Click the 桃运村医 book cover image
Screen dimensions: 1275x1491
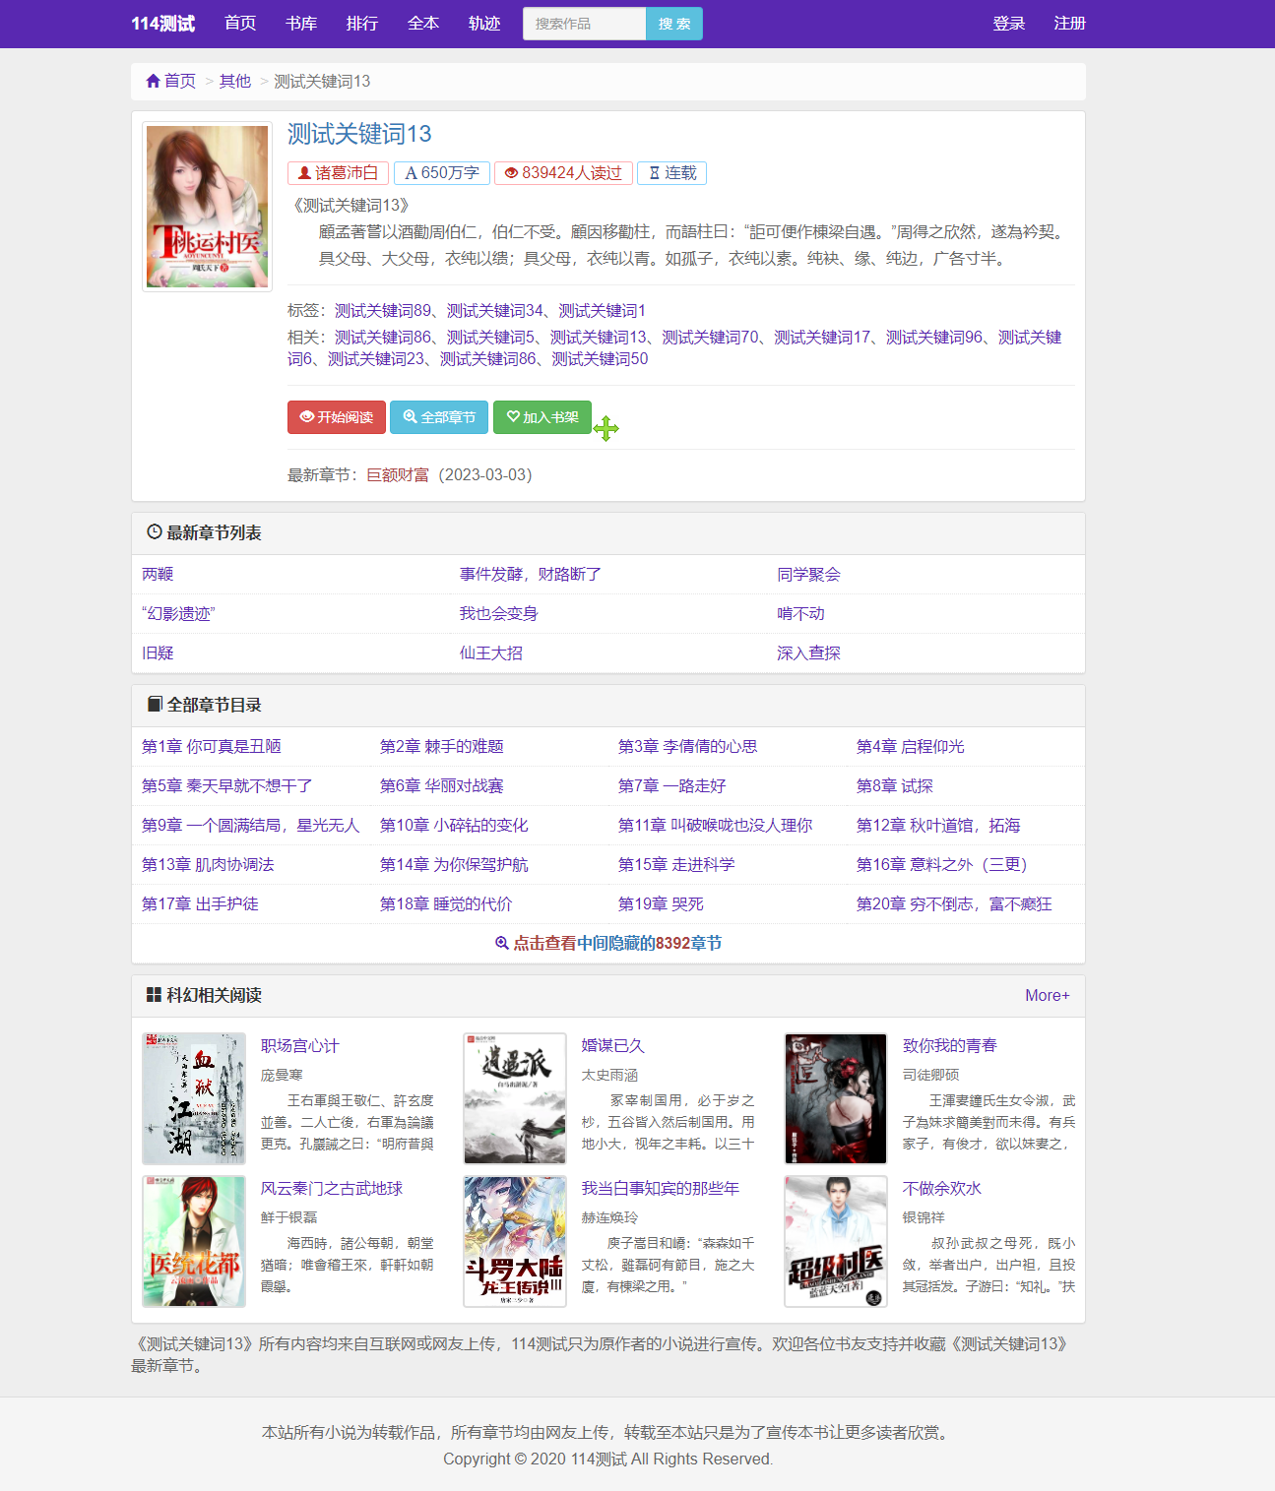tap(207, 207)
